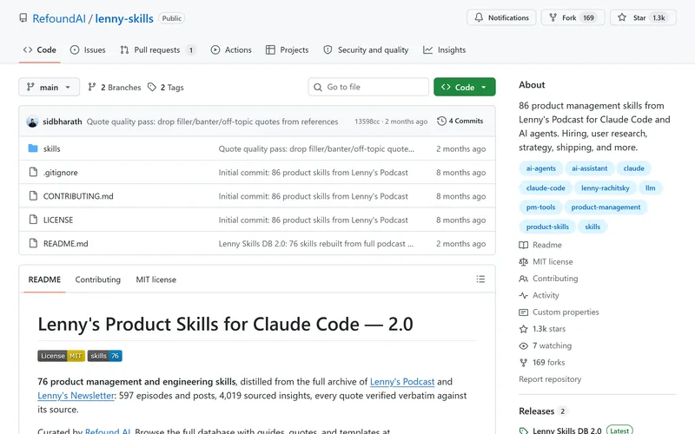
Task: Click the LICENSE file icon
Action: tap(33, 220)
